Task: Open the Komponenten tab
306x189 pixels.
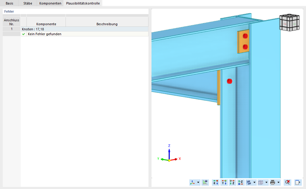Action: (50, 3)
